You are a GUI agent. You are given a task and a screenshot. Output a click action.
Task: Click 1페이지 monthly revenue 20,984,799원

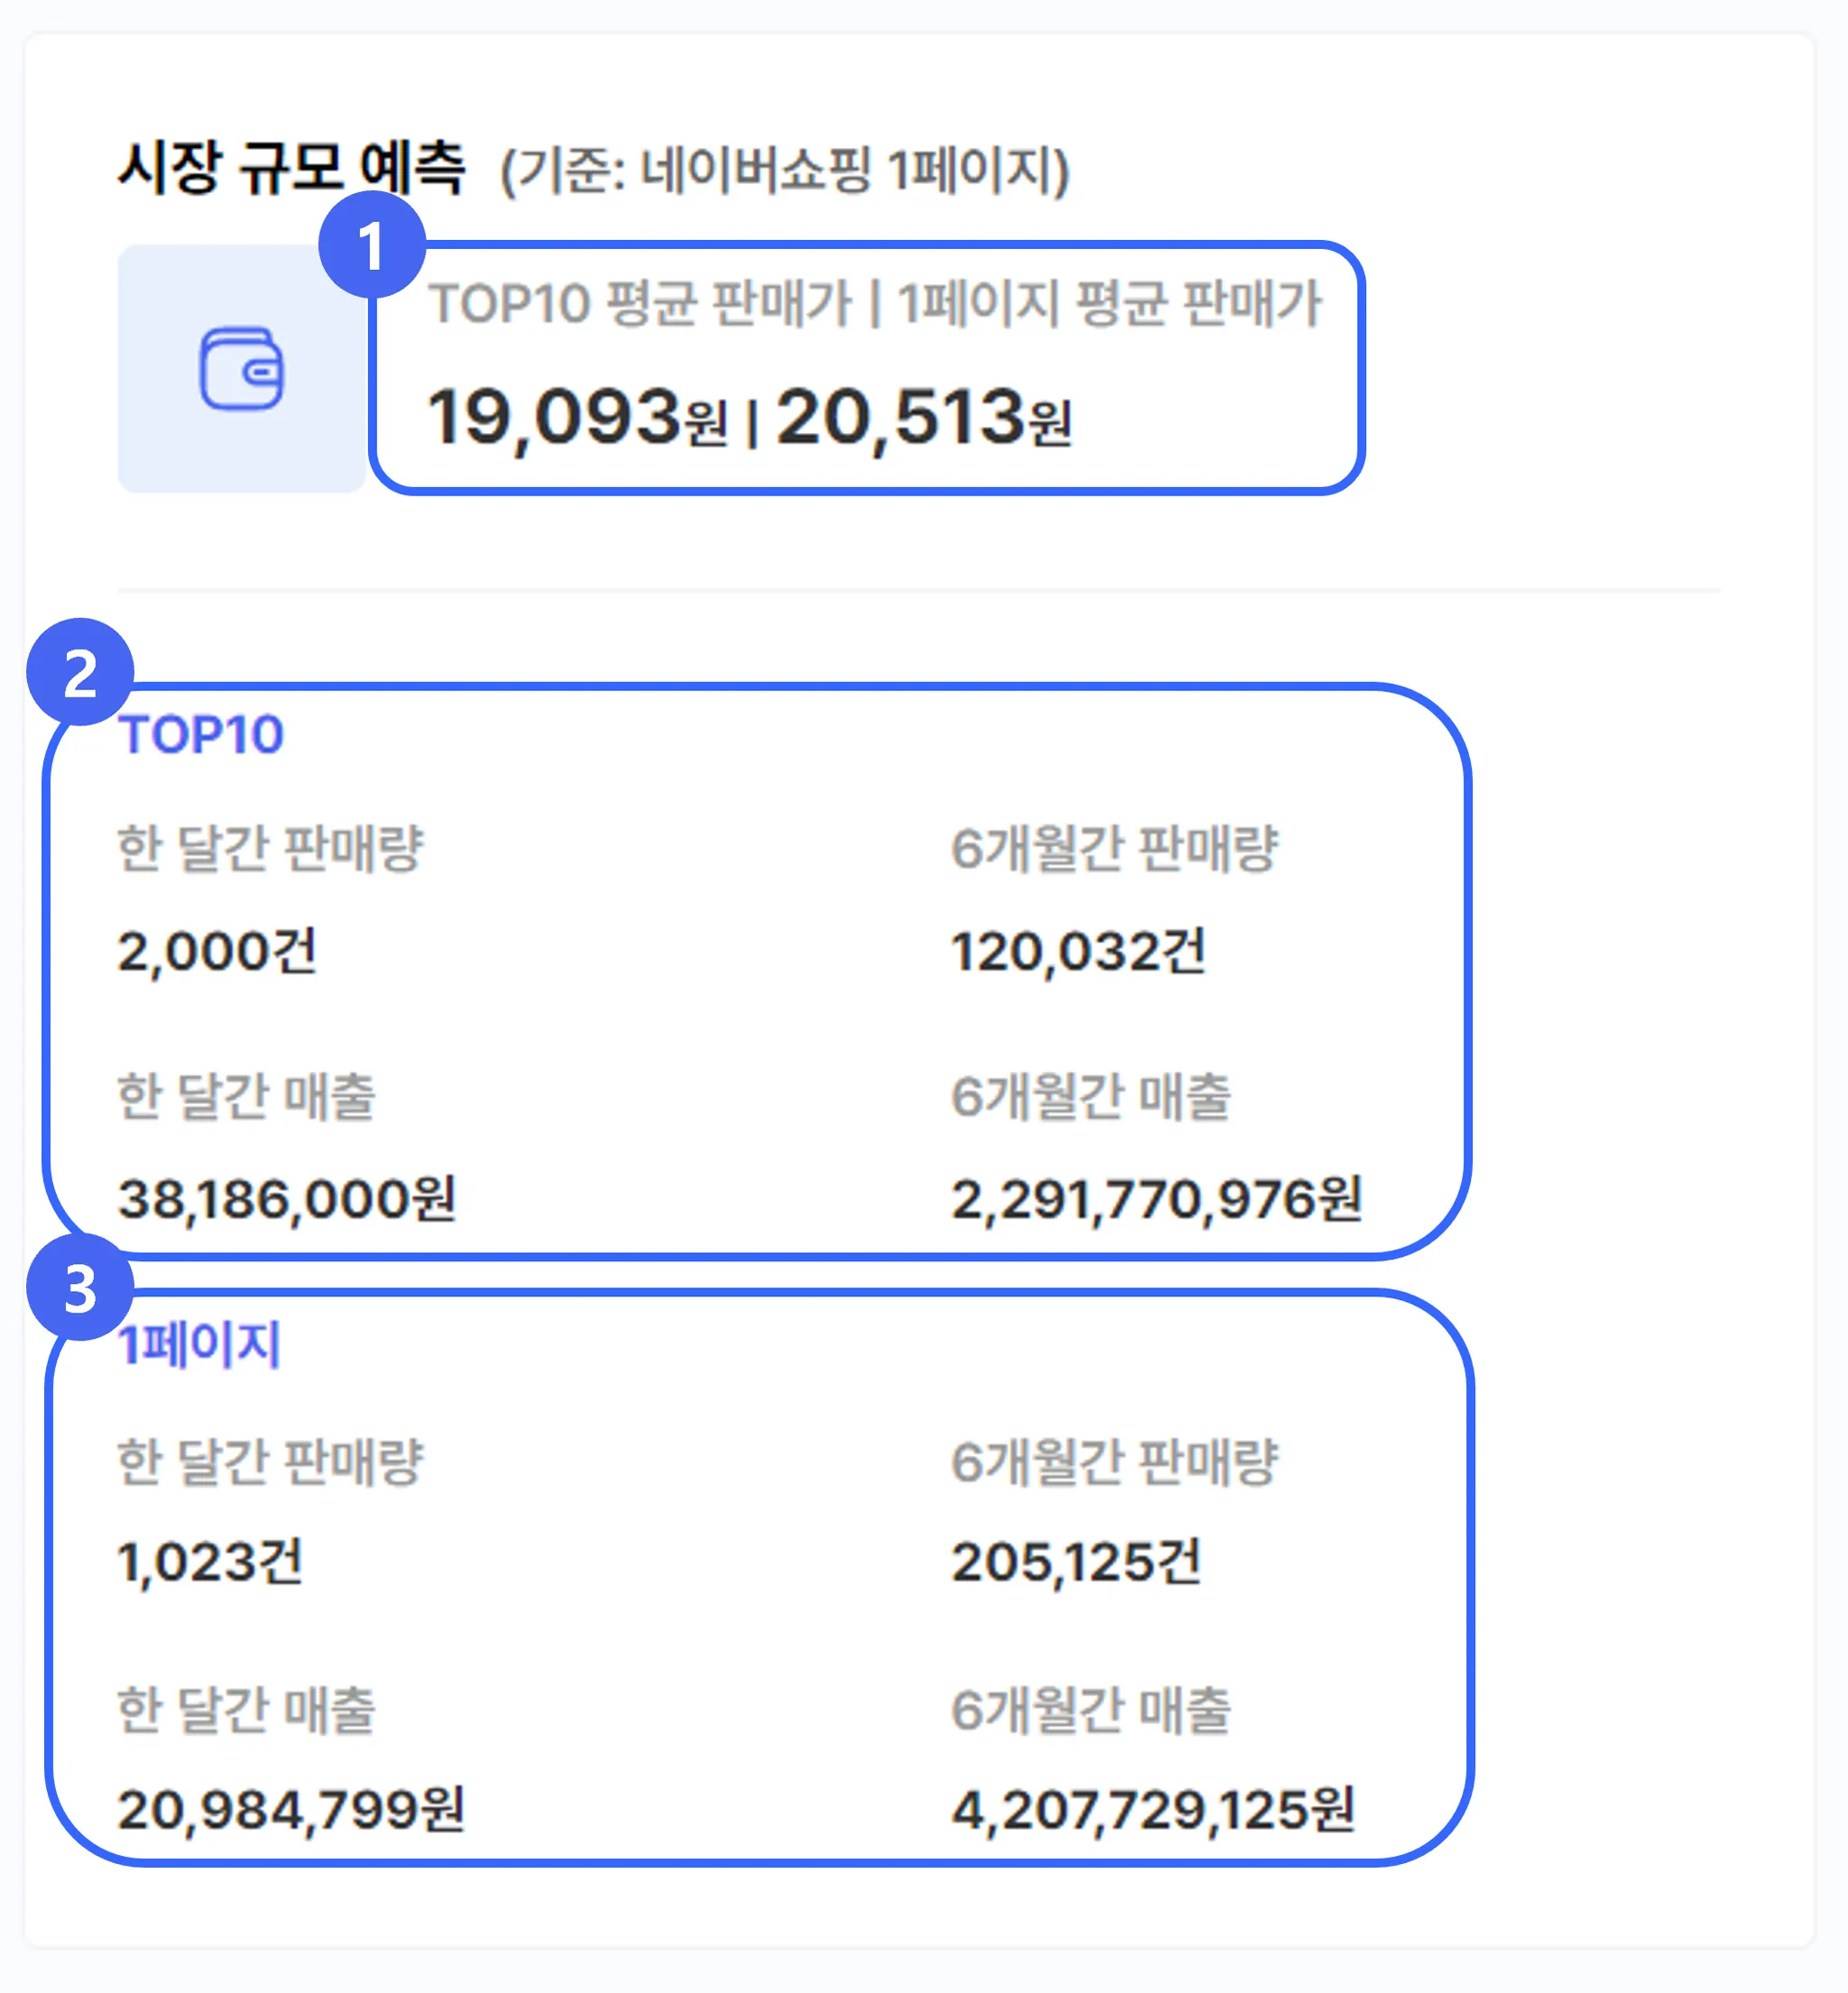point(291,1809)
